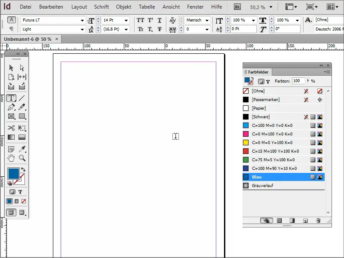This screenshot has width=344, height=258.
Task: Select the Eyedropper tool
Action: (x=22, y=149)
